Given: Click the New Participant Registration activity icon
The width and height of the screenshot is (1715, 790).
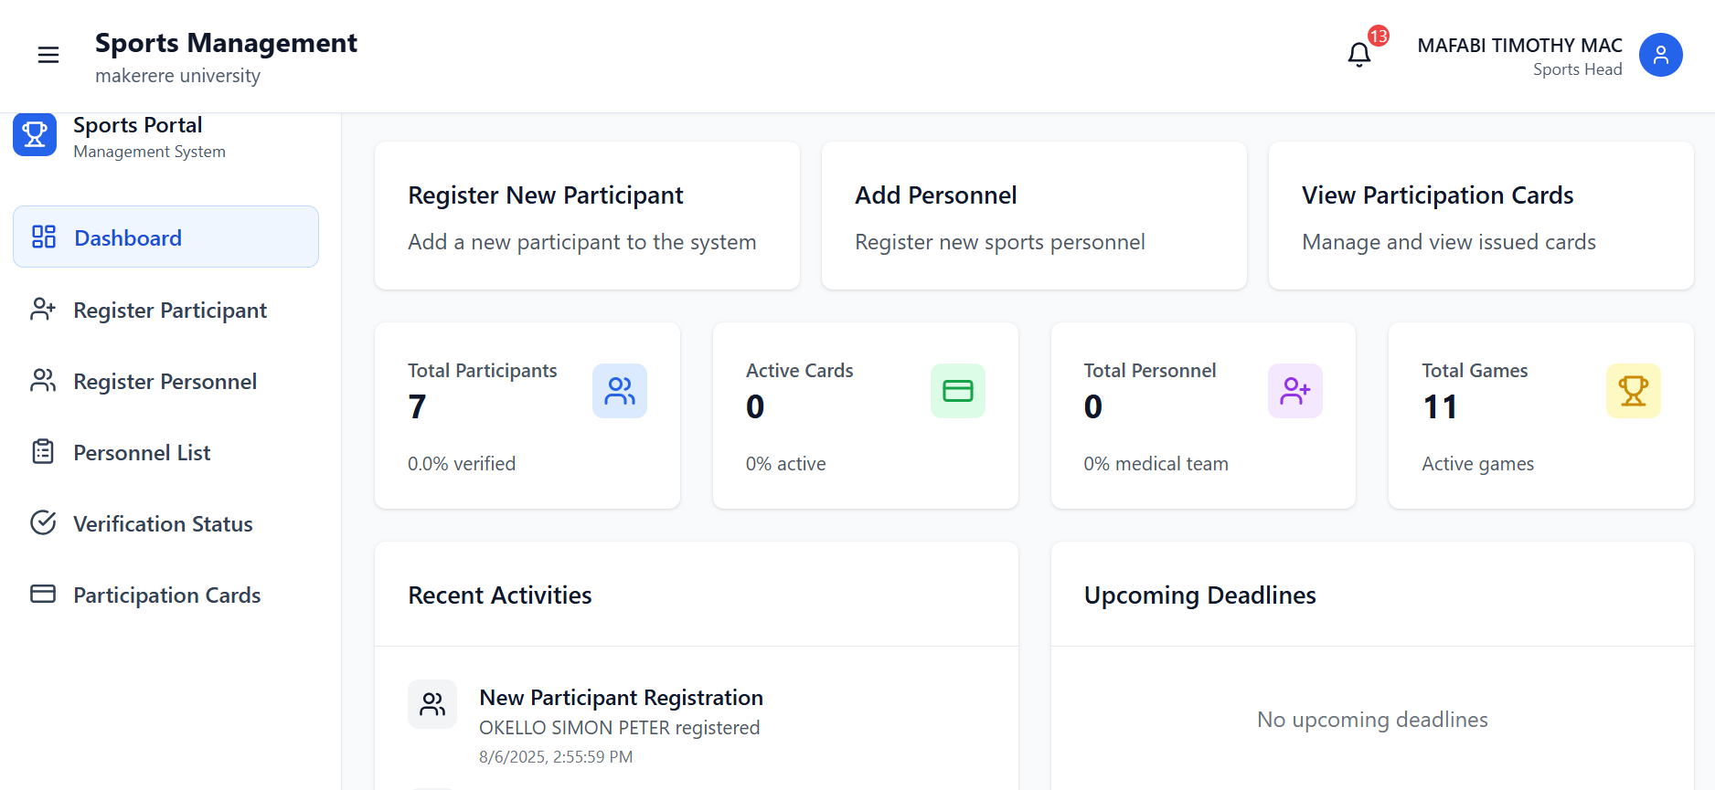Looking at the screenshot, I should pos(432,704).
